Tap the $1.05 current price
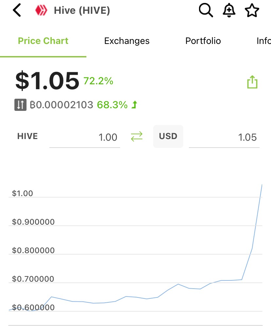271x326 pixels. 47,81
